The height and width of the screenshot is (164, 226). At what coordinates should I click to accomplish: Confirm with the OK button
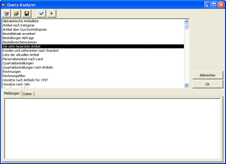point(207,84)
